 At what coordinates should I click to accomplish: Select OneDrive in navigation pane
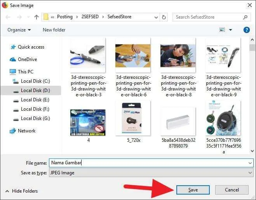(24, 59)
